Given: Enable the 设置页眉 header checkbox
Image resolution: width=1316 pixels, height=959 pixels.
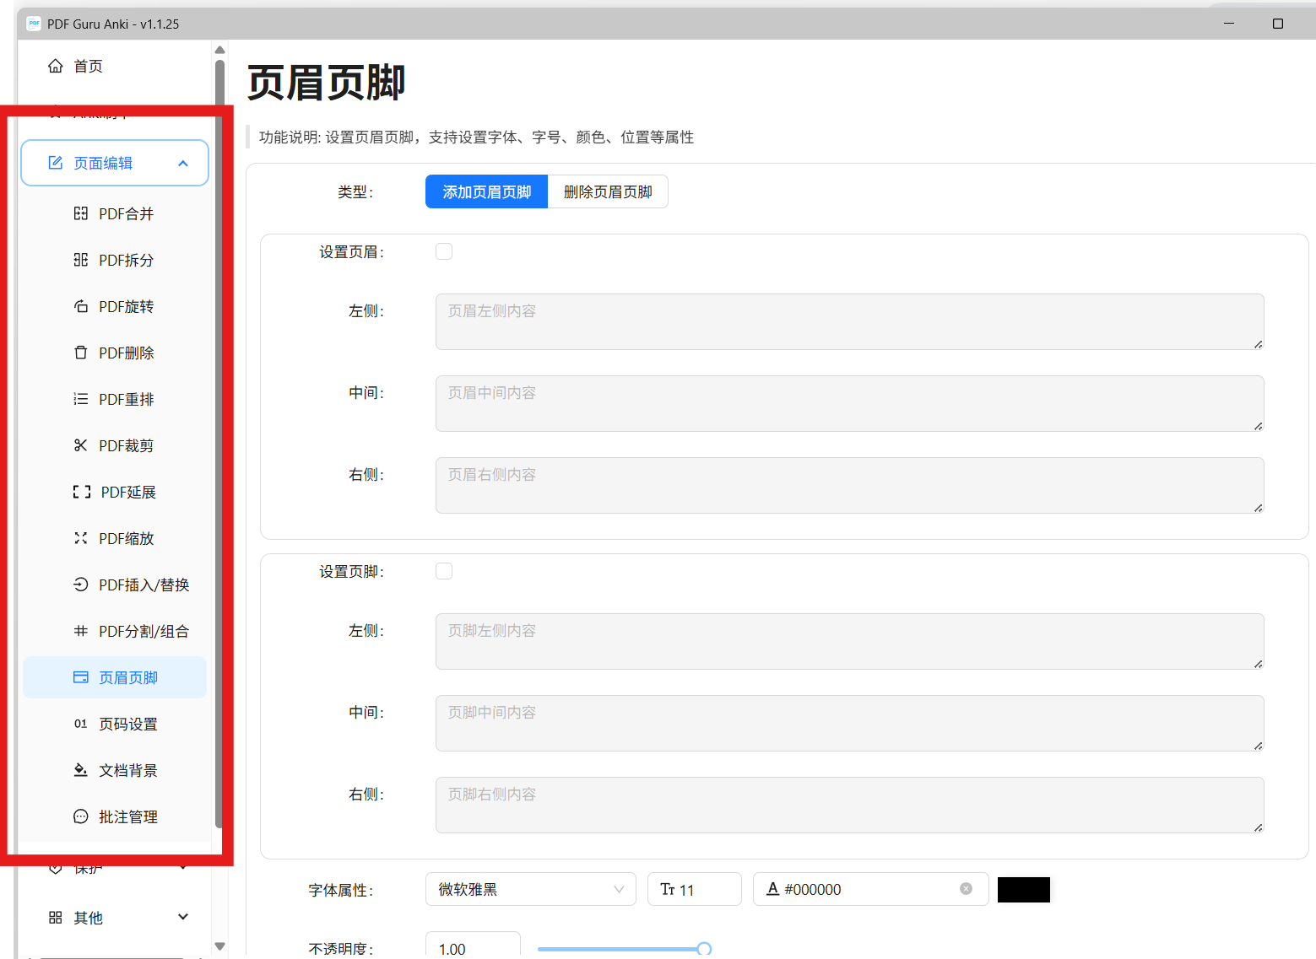Looking at the screenshot, I should coord(444,251).
